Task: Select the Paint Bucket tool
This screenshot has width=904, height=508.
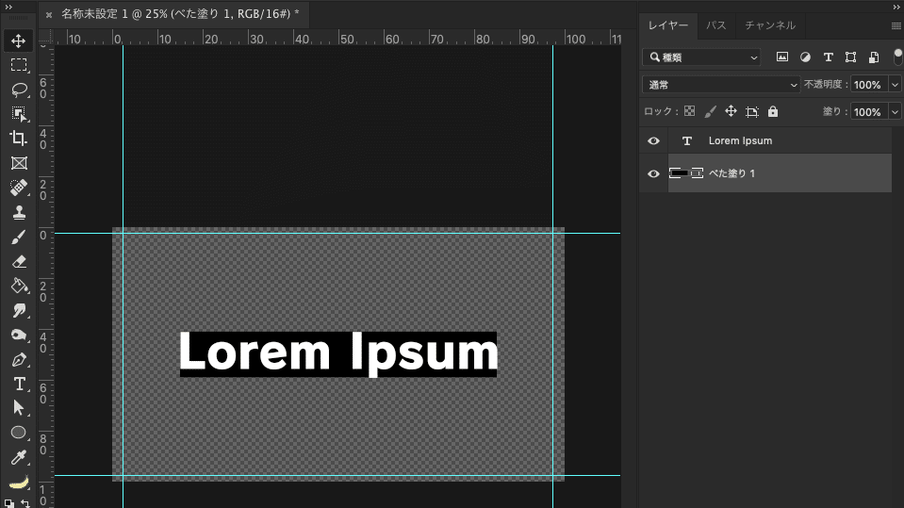Action: tap(19, 286)
